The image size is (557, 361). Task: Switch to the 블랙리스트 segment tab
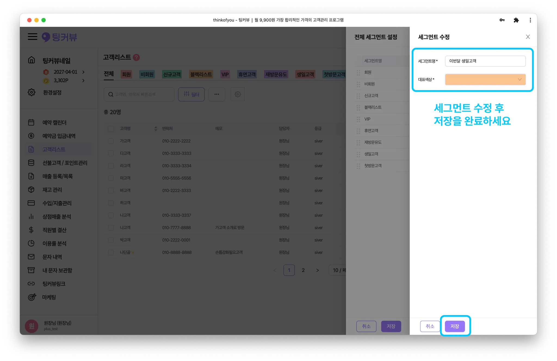(x=201, y=74)
